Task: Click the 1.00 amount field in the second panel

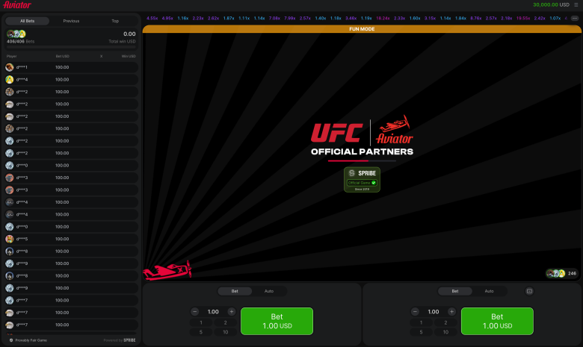Action: coord(434,312)
